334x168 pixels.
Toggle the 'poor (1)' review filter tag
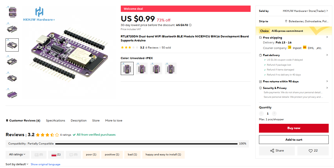(91, 155)
